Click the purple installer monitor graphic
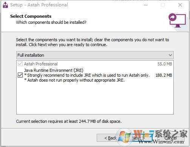This screenshot has height=147, width=190. click(177, 20)
